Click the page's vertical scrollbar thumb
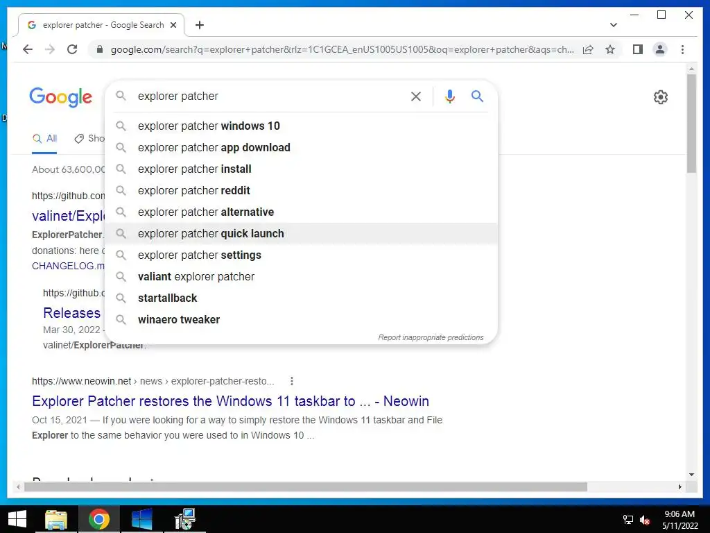The image size is (710, 533). (691, 124)
